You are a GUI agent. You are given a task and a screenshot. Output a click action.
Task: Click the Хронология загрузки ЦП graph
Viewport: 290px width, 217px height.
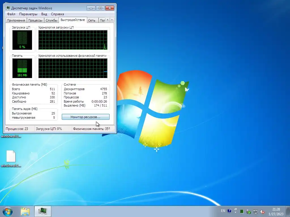coord(73,40)
